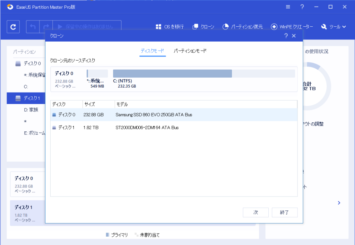Viewport: 355px width, 245px height.
Task: Click the redo arrow icon
Action: click(46, 27)
